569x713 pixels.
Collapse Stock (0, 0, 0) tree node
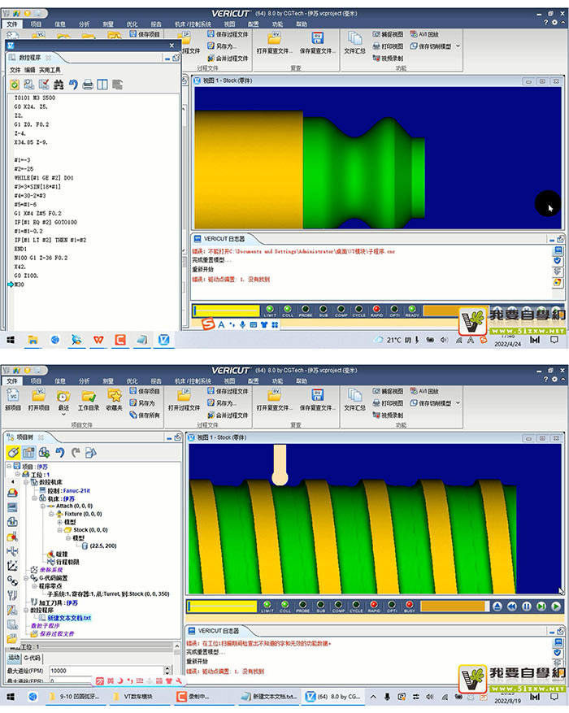(x=59, y=530)
